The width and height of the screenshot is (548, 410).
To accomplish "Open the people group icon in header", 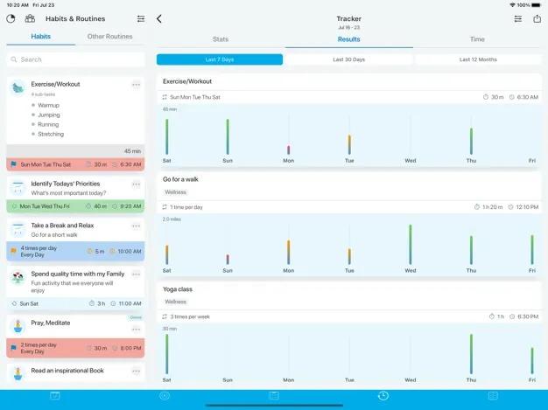I will [30, 18].
